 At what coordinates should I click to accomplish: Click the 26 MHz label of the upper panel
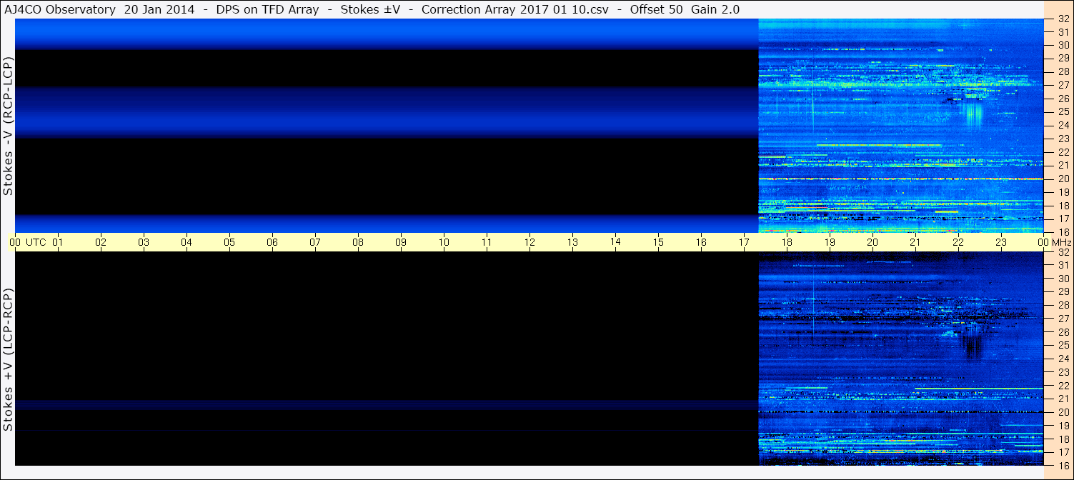[x=1063, y=99]
